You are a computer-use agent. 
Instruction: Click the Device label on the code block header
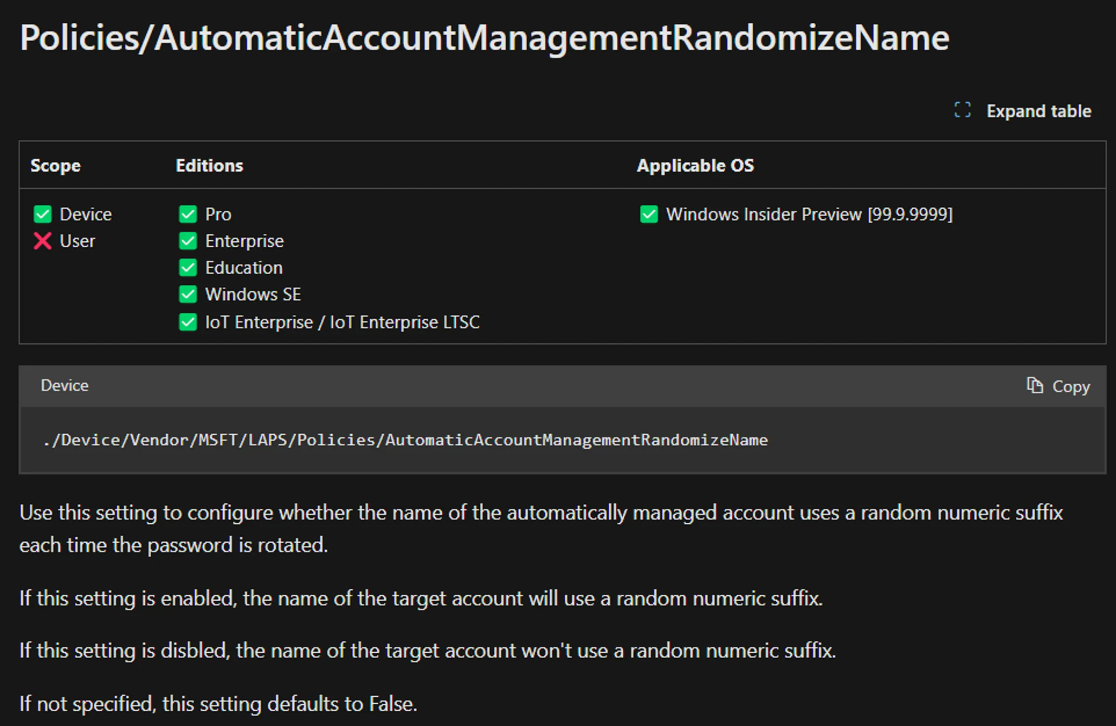click(x=65, y=385)
